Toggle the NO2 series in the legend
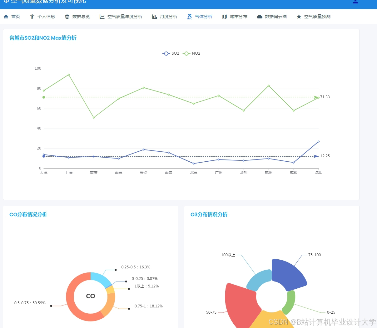 click(191, 53)
